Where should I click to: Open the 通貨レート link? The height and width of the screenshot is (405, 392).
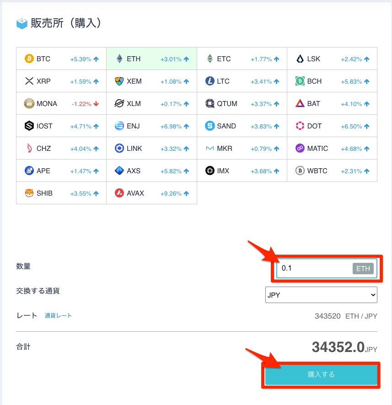pos(58,315)
